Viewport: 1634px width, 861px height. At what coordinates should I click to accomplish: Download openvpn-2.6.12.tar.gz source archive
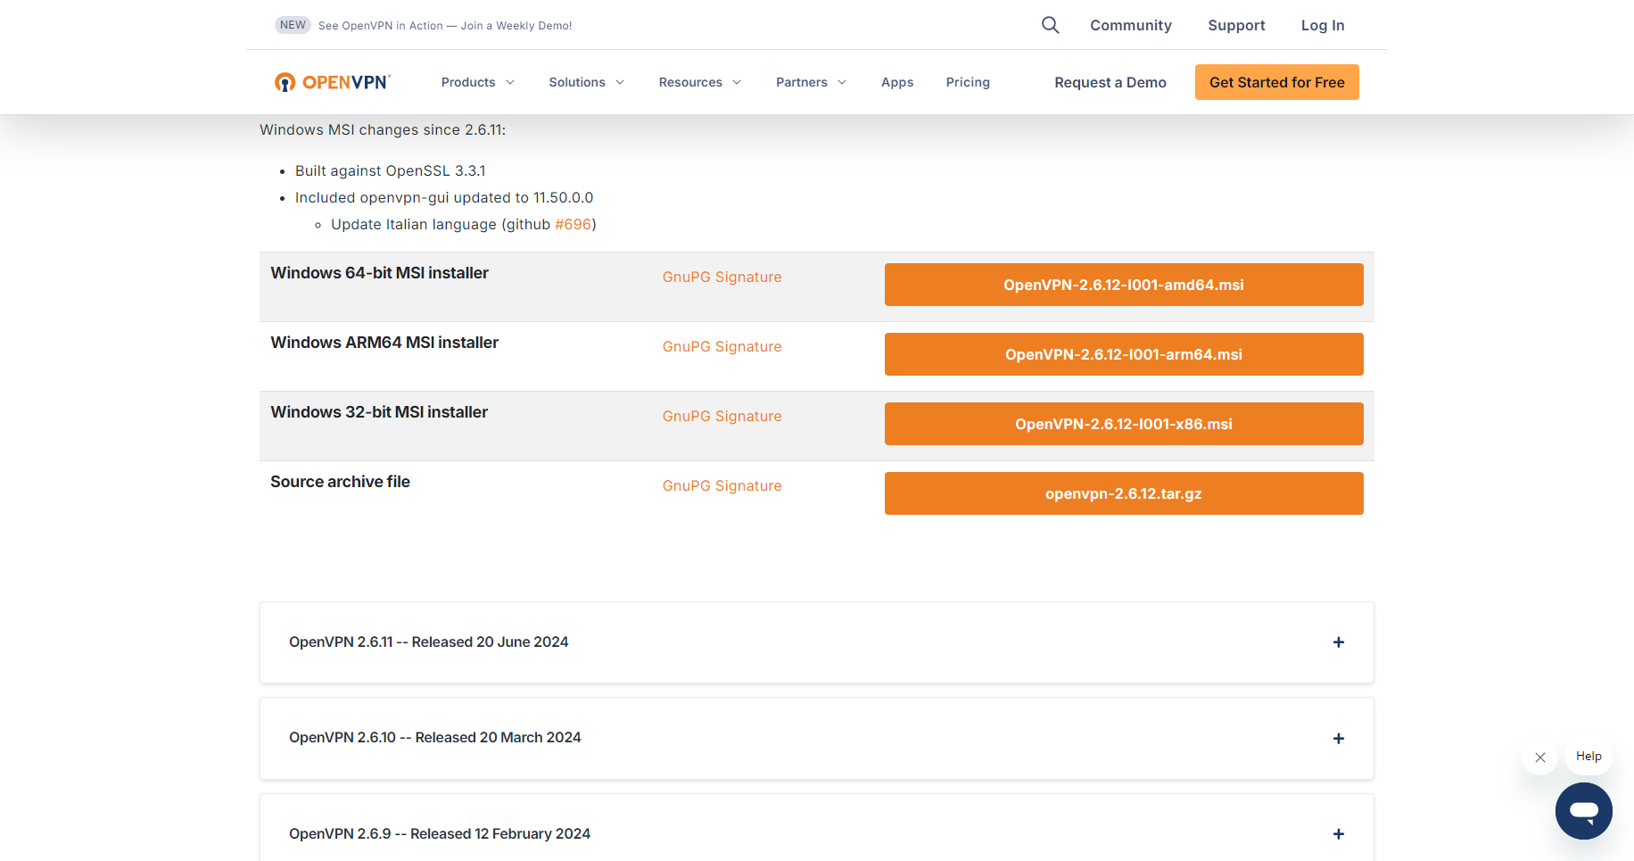(1124, 493)
